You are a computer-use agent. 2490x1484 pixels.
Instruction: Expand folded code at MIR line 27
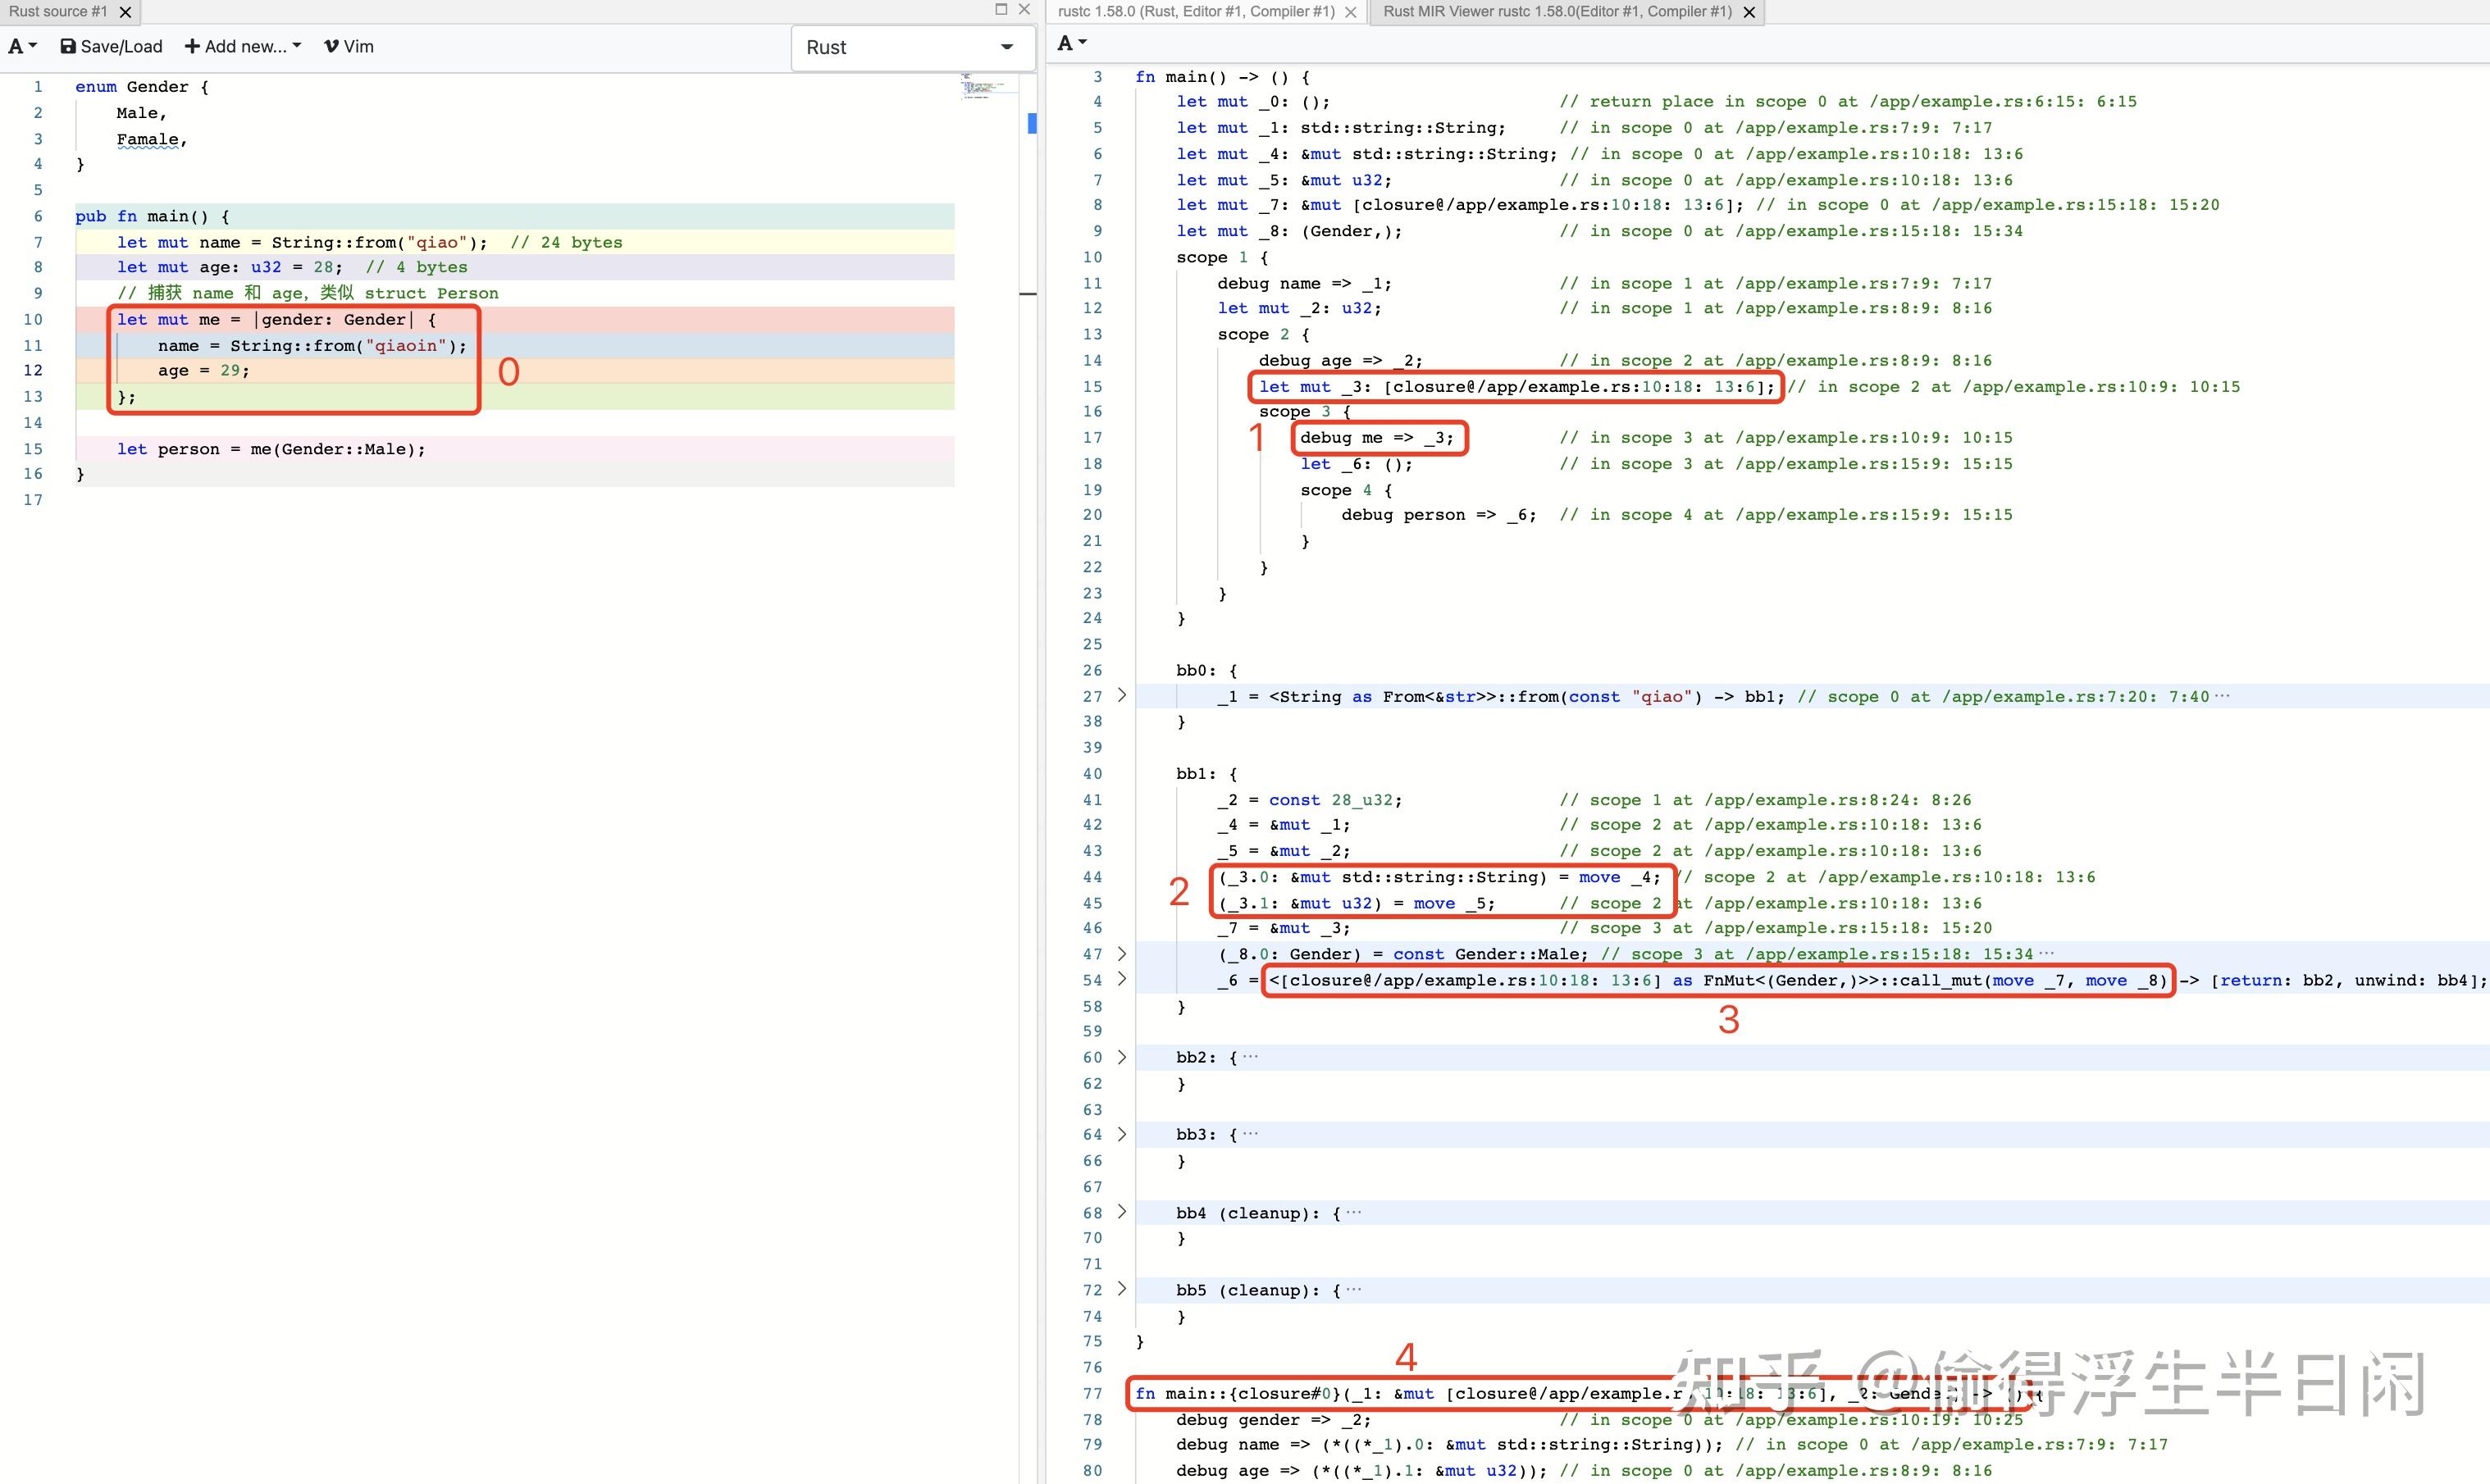tap(1122, 695)
